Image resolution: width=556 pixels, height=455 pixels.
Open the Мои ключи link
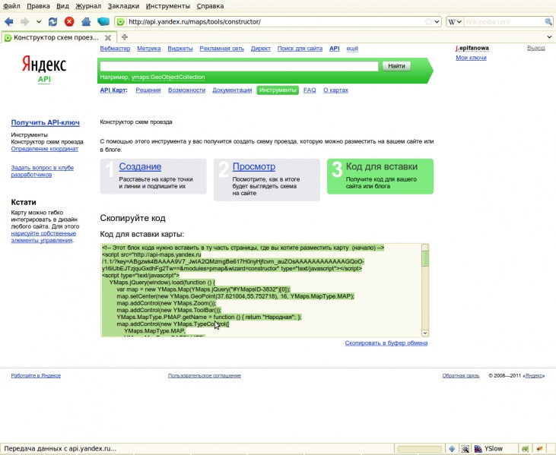[x=471, y=58]
